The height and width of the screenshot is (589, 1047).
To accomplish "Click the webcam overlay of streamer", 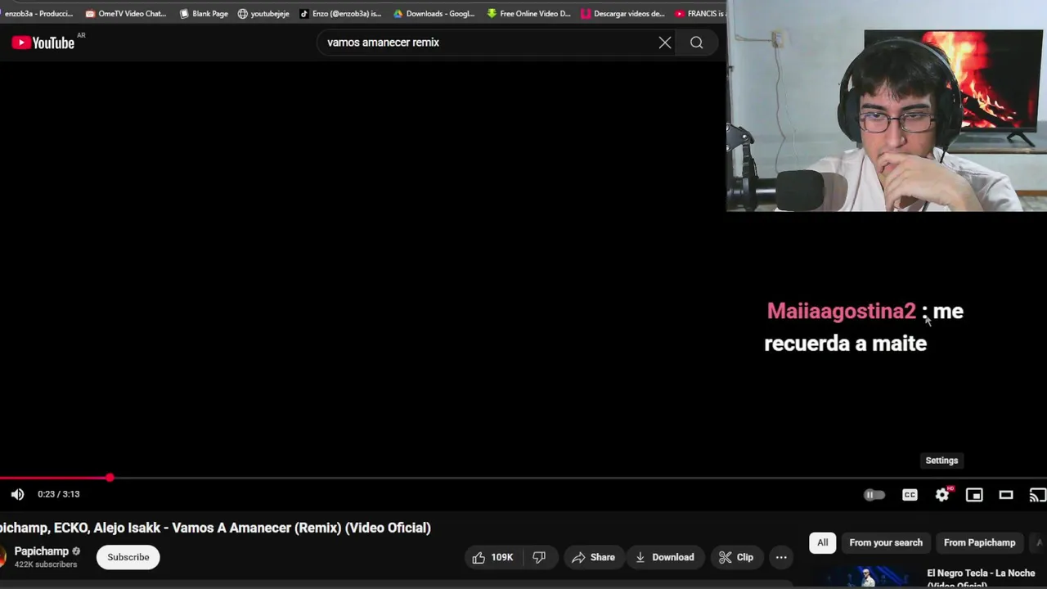I will pyautogui.click(x=887, y=106).
